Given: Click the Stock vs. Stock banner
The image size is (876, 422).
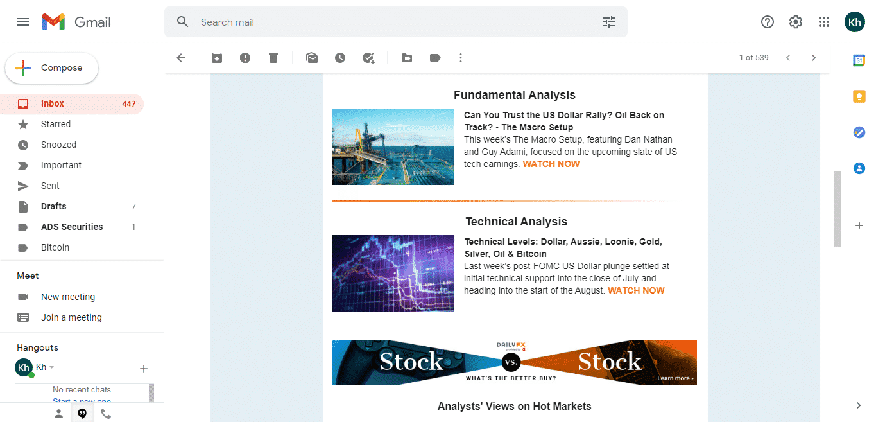Looking at the screenshot, I should pyautogui.click(x=515, y=362).
